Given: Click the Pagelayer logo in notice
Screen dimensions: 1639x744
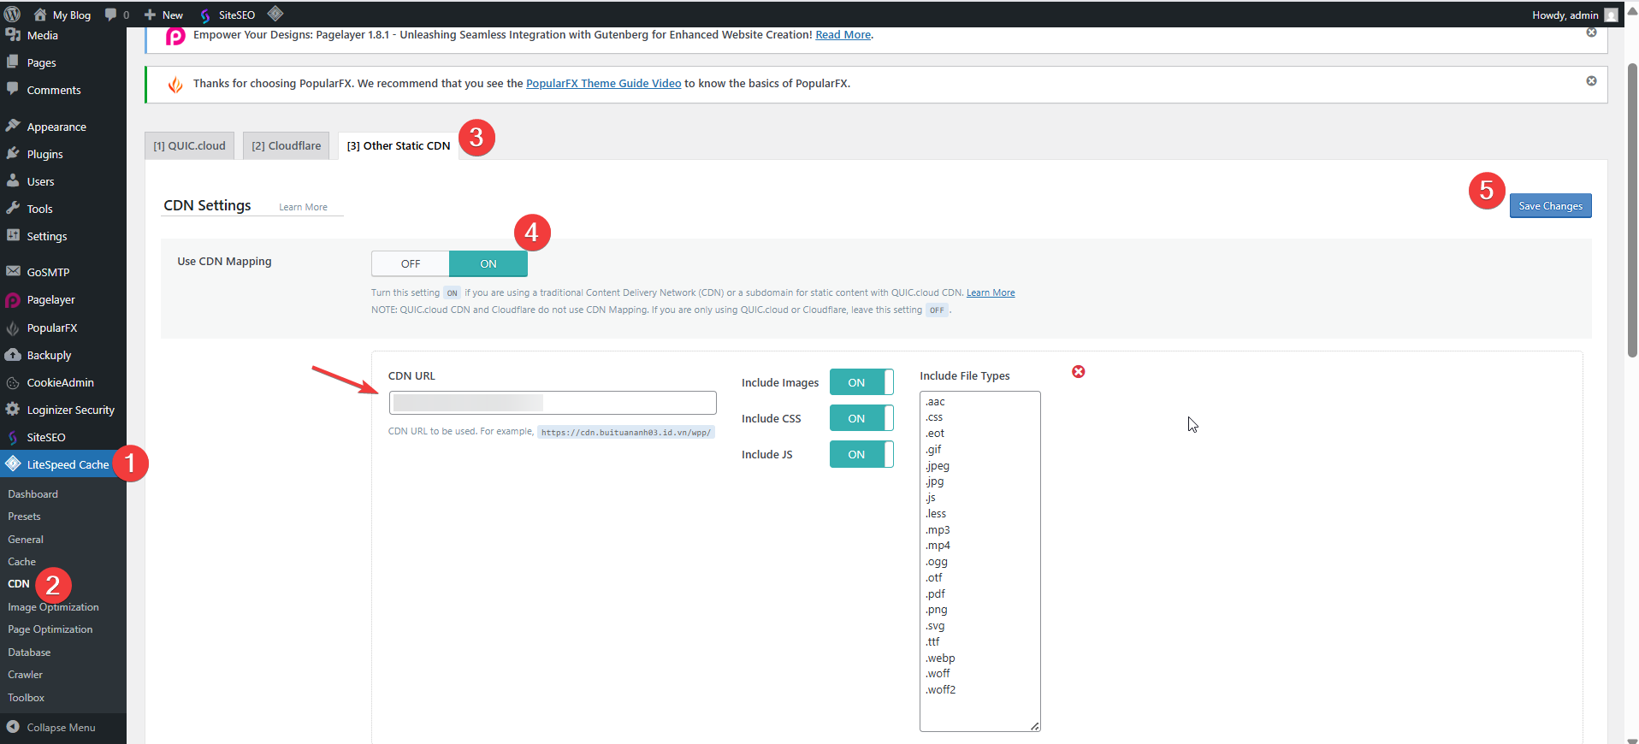Looking at the screenshot, I should 175,36.
